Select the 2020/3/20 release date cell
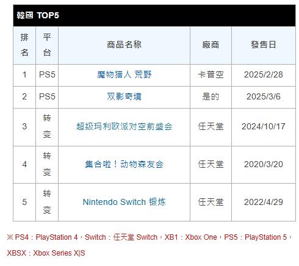 264,165
